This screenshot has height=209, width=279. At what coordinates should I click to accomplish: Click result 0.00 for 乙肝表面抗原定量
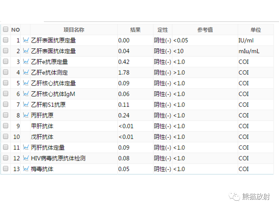click(x=124, y=41)
